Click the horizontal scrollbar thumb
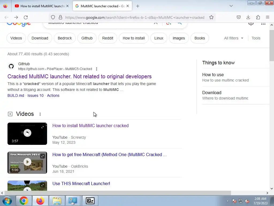The image size is (274, 206). pyautogui.click(x=117, y=193)
